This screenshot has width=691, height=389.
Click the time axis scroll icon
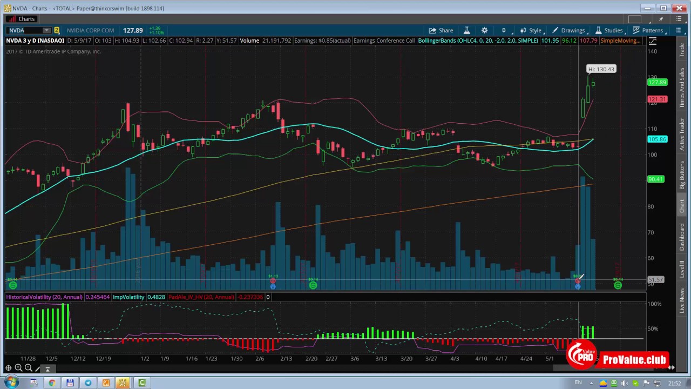tap(671, 367)
